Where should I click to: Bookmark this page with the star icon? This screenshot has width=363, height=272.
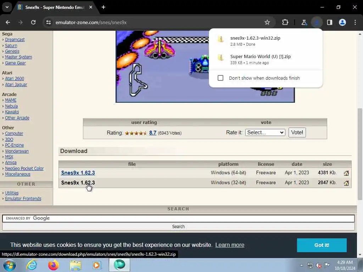[x=267, y=22]
